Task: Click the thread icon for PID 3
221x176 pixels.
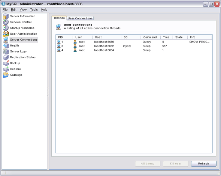Action: coord(59,46)
